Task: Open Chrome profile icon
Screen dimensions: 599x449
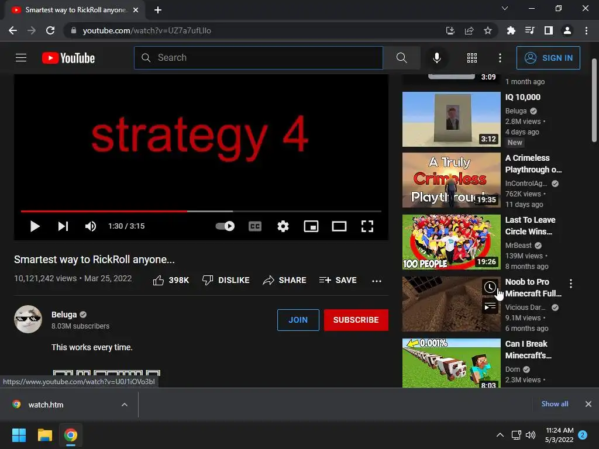Action: 567,30
